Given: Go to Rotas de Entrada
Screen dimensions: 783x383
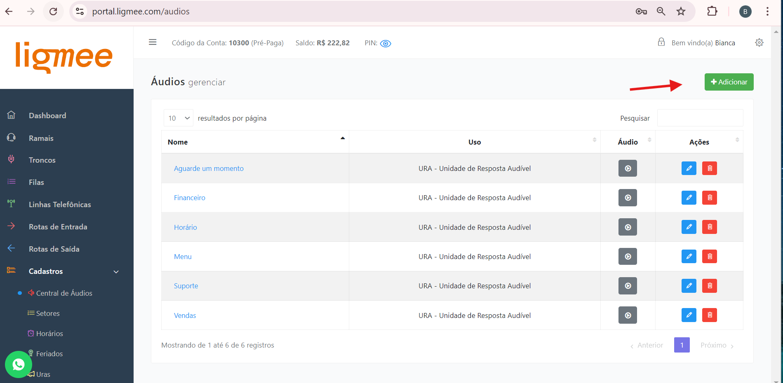Looking at the screenshot, I should click(58, 227).
